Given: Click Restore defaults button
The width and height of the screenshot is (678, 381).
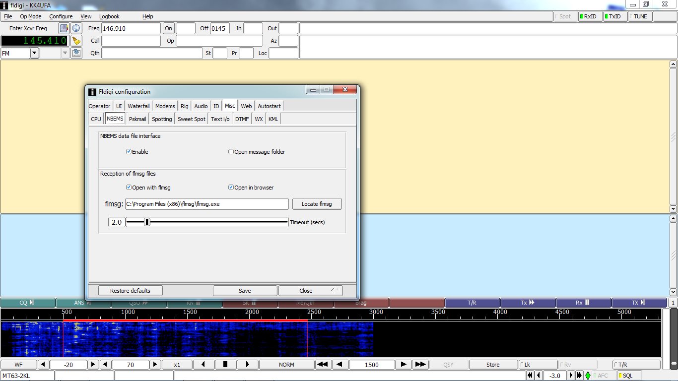Looking at the screenshot, I should point(130,291).
